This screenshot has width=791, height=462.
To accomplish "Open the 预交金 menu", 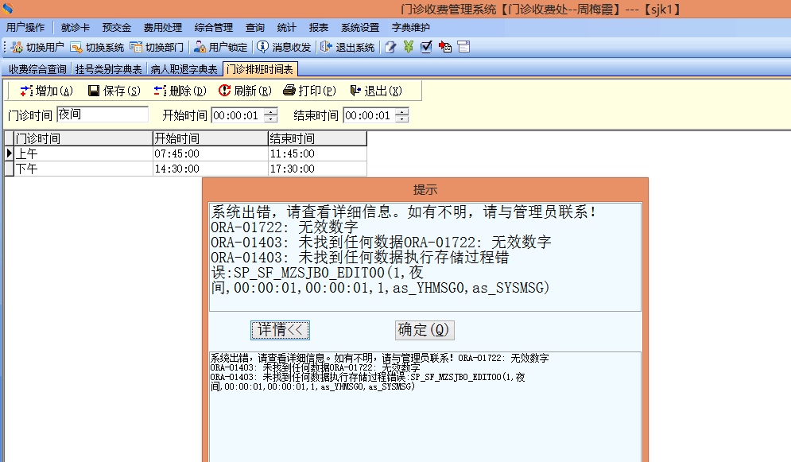I will 117,28.
